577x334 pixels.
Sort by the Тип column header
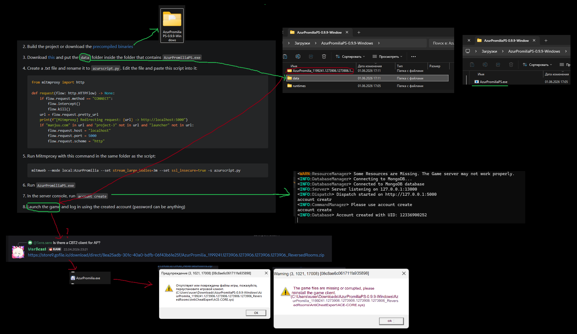400,66
